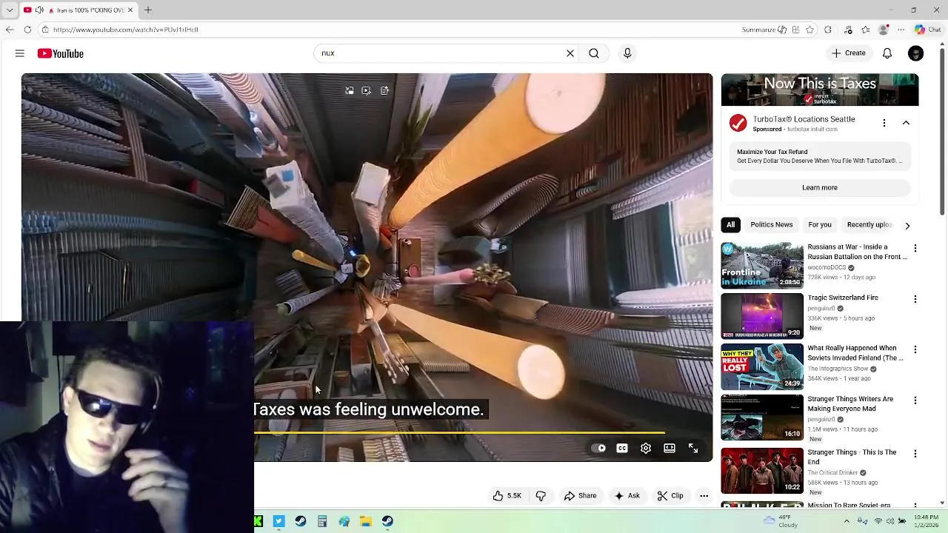The height and width of the screenshot is (533, 948).
Task: Open the media control music-note icon
Action: (x=848, y=30)
